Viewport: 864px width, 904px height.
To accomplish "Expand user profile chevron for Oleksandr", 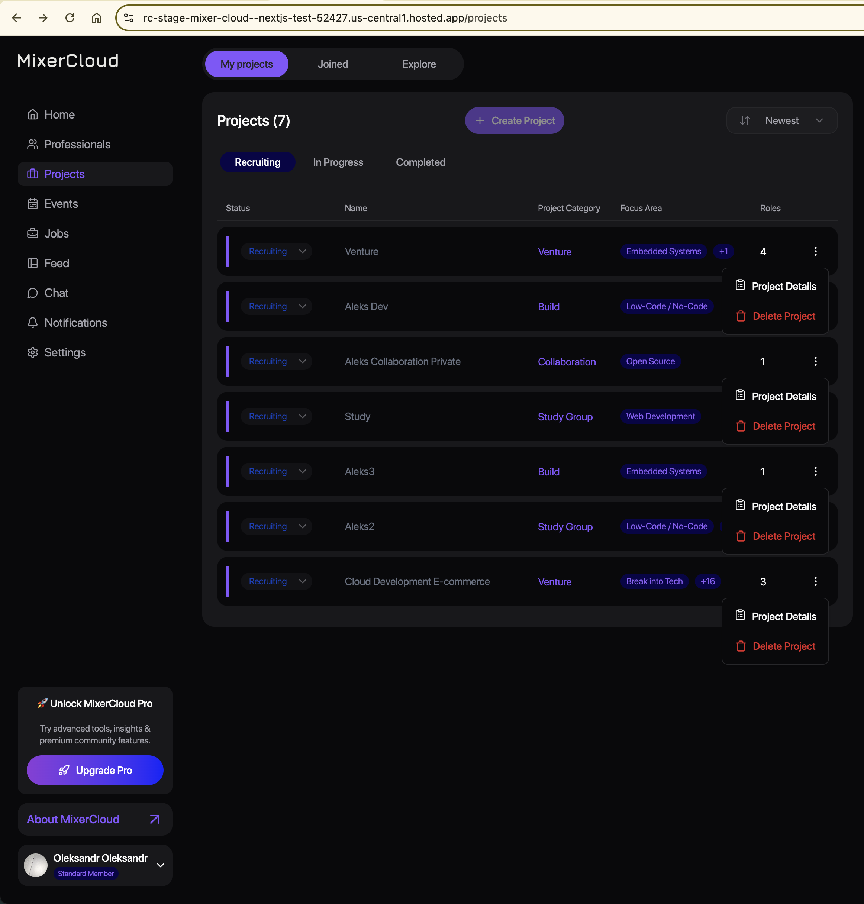I will tap(160, 865).
